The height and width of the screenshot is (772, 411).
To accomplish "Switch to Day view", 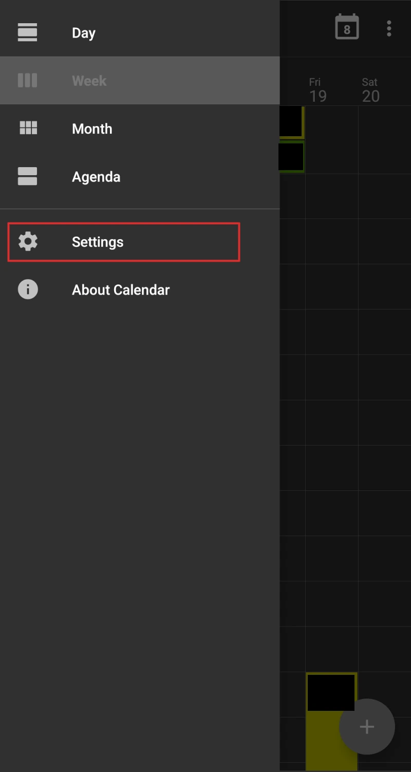I will coord(84,33).
